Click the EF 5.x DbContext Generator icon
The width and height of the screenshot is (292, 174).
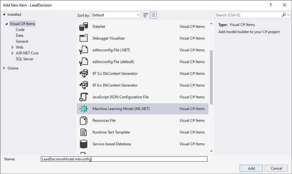click(84, 74)
